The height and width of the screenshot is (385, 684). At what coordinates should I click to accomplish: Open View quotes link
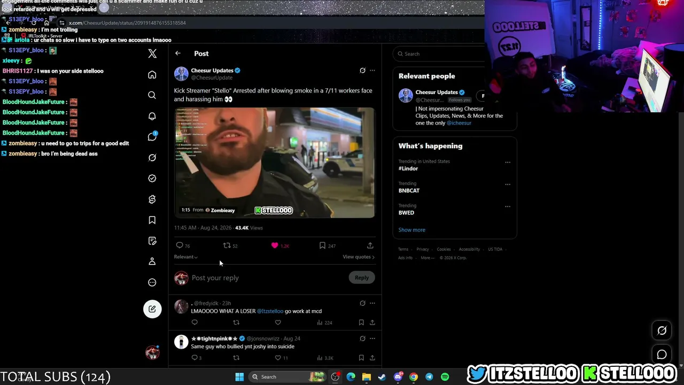[359, 257]
